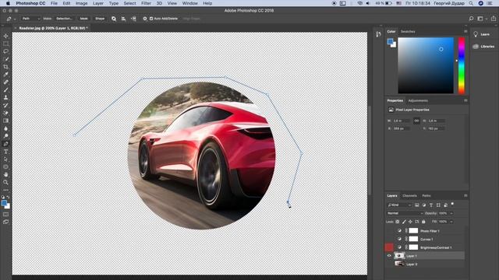
Task: Open the Image menu
Action: tap(81, 3)
